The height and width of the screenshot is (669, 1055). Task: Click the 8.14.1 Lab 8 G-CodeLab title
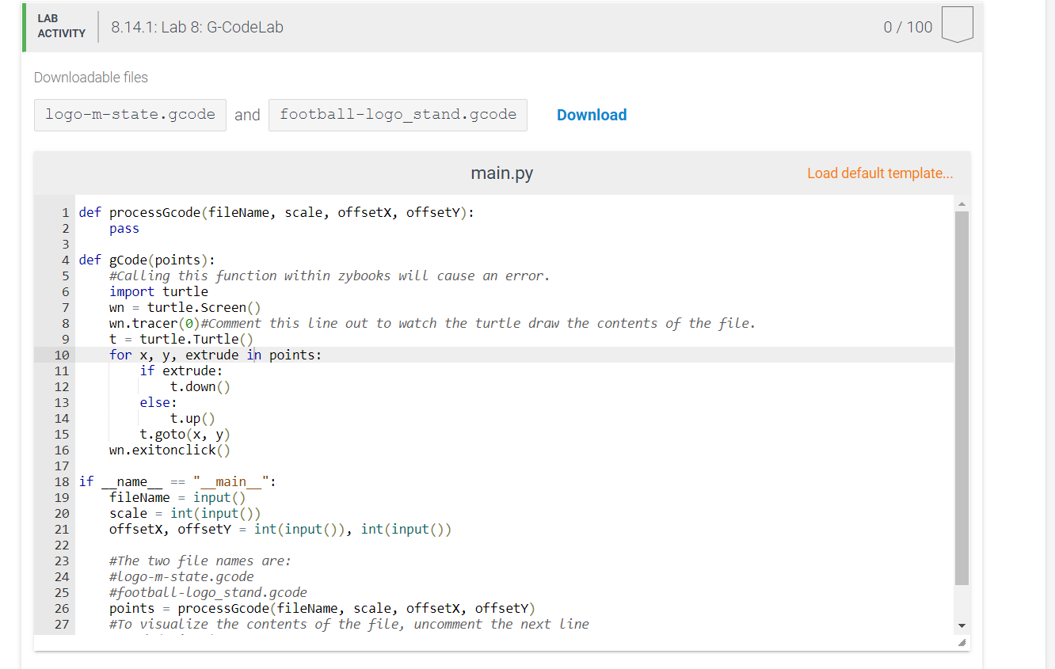pos(196,26)
